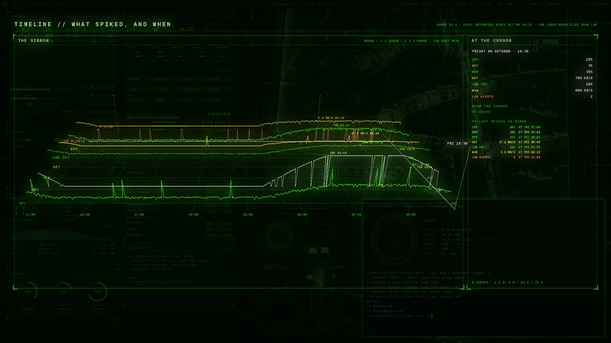Click the 11:00 tick on the ribbon time axis

[x=31, y=215]
